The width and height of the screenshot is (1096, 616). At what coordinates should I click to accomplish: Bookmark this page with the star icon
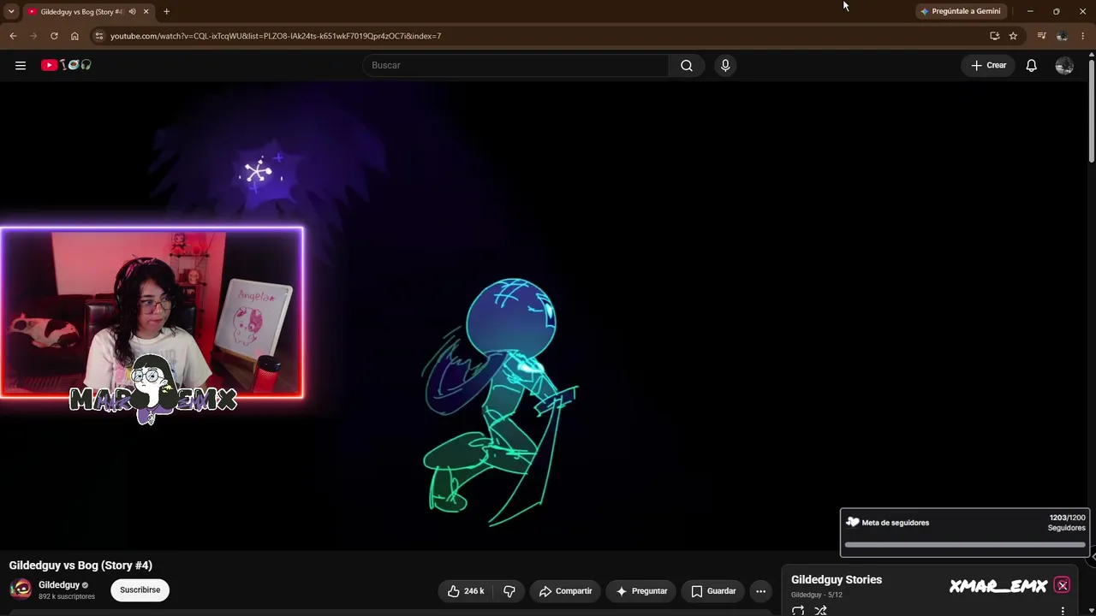tap(1013, 36)
